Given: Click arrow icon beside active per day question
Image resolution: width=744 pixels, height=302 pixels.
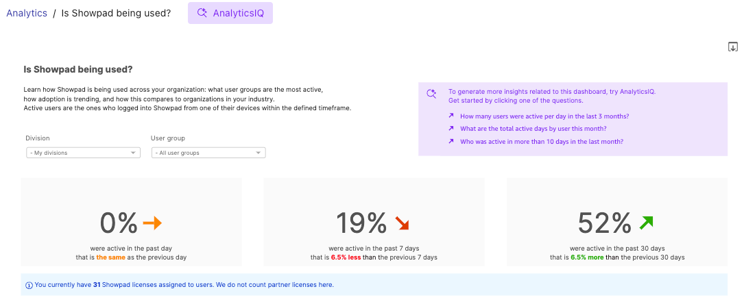Looking at the screenshot, I should pos(451,116).
